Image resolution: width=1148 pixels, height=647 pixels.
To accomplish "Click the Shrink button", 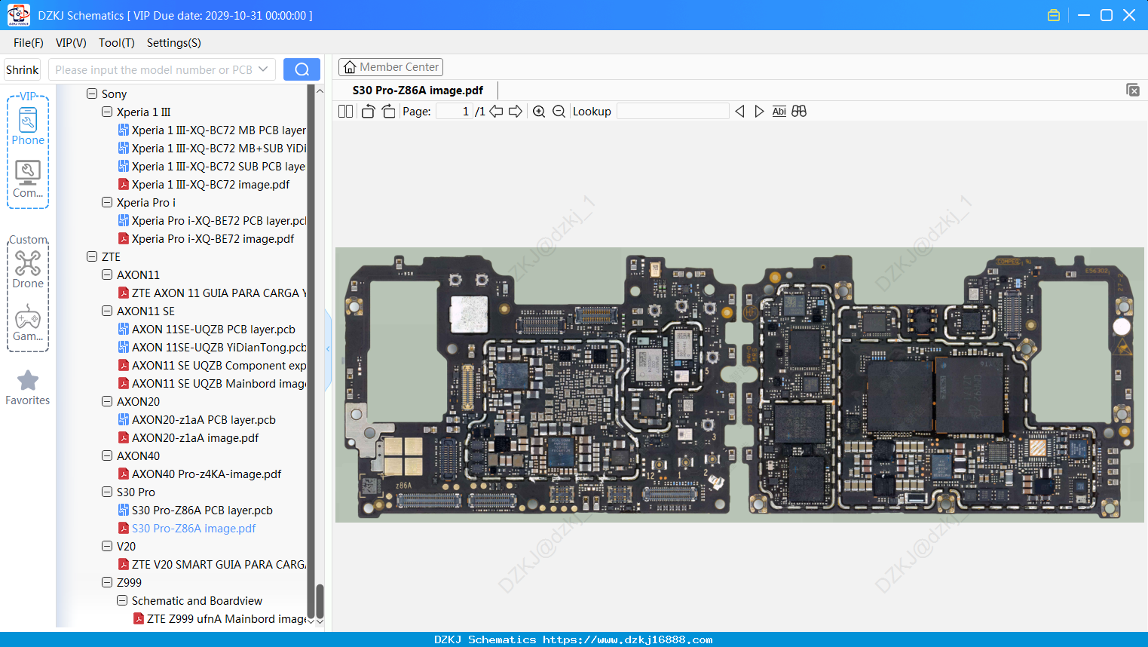I will [x=23, y=69].
